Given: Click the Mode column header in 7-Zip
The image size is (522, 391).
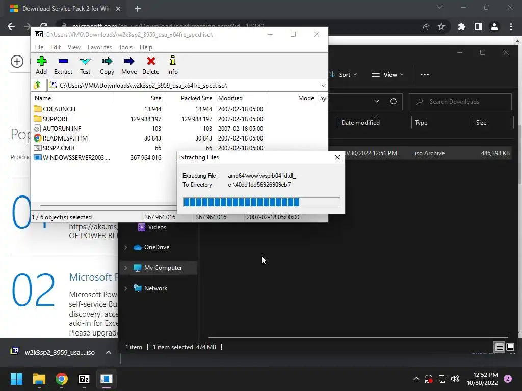Looking at the screenshot, I should [291, 98].
